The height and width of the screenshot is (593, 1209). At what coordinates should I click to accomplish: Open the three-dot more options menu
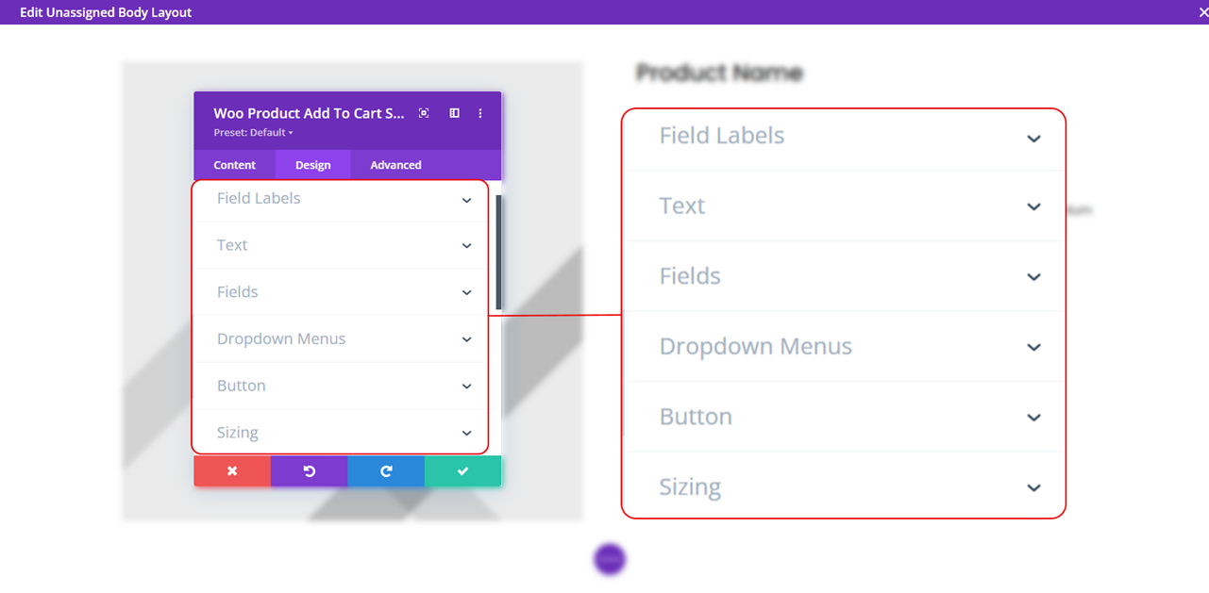click(480, 113)
